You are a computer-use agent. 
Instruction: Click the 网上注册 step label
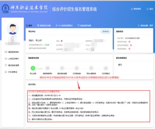click(33, 73)
